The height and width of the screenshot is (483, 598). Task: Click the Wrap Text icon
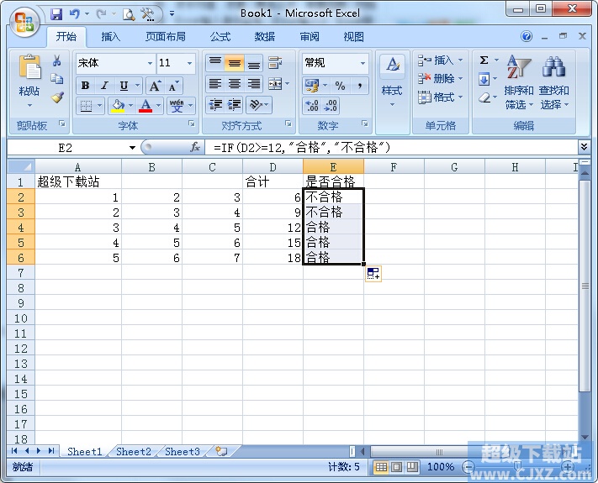275,63
